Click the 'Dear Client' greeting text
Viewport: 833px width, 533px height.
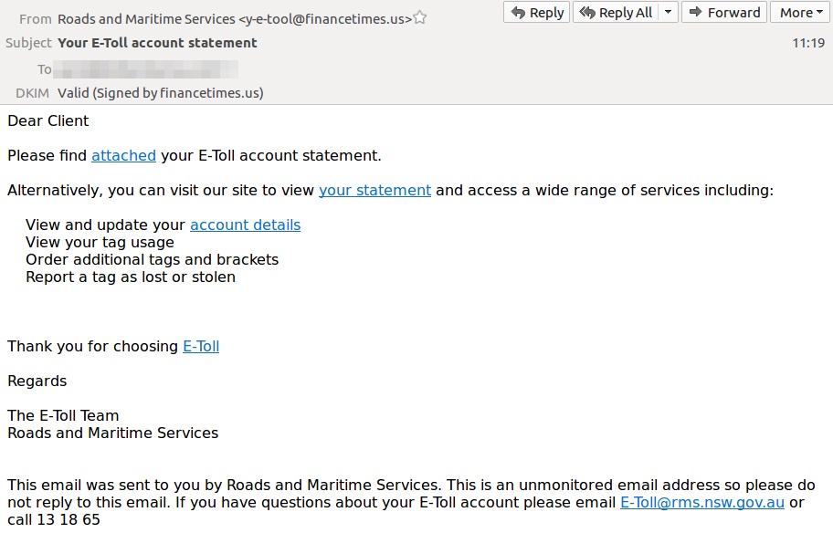[48, 121]
